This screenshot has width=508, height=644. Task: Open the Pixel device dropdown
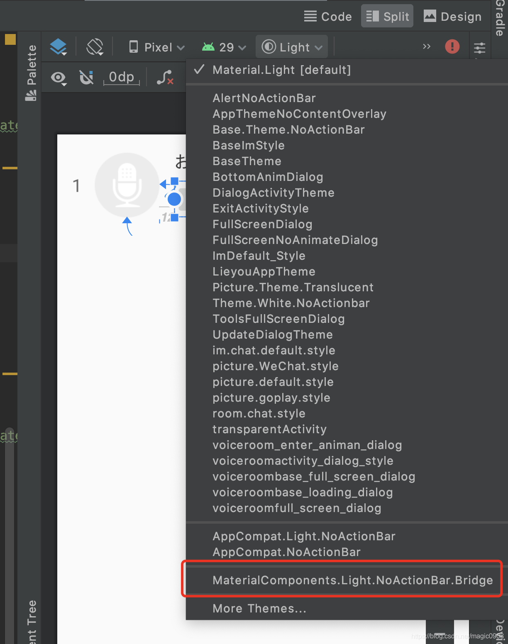tap(156, 47)
